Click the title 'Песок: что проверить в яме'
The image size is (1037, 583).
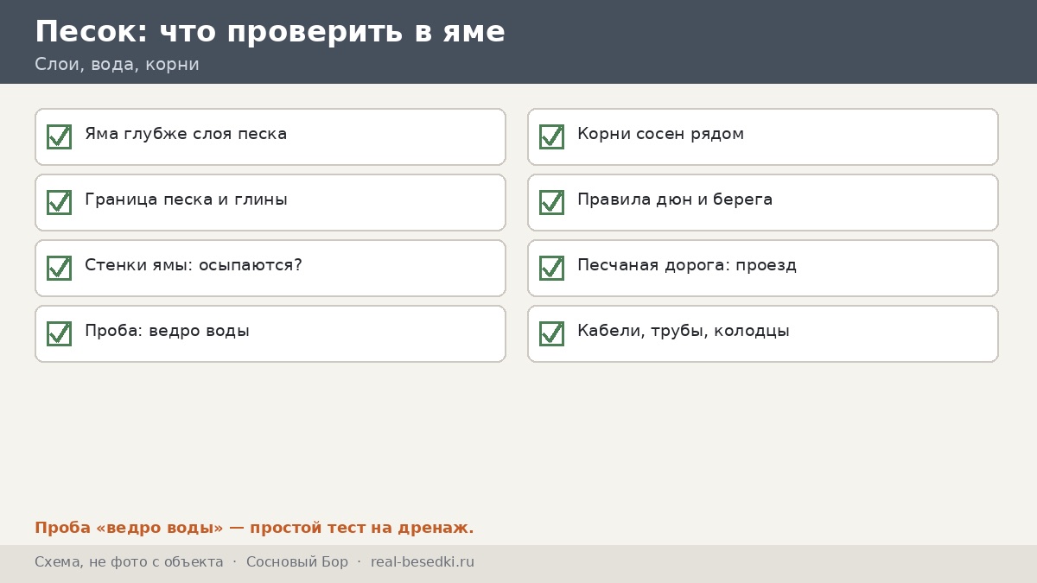pos(270,32)
